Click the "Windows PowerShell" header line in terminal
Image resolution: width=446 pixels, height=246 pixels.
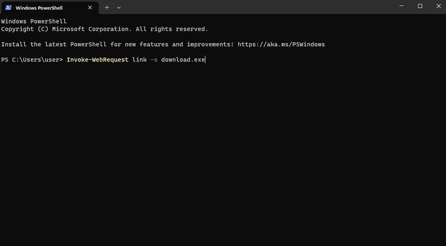(34, 22)
